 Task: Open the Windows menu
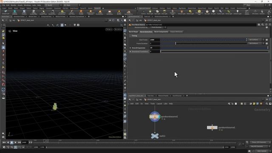[x=27, y=5]
